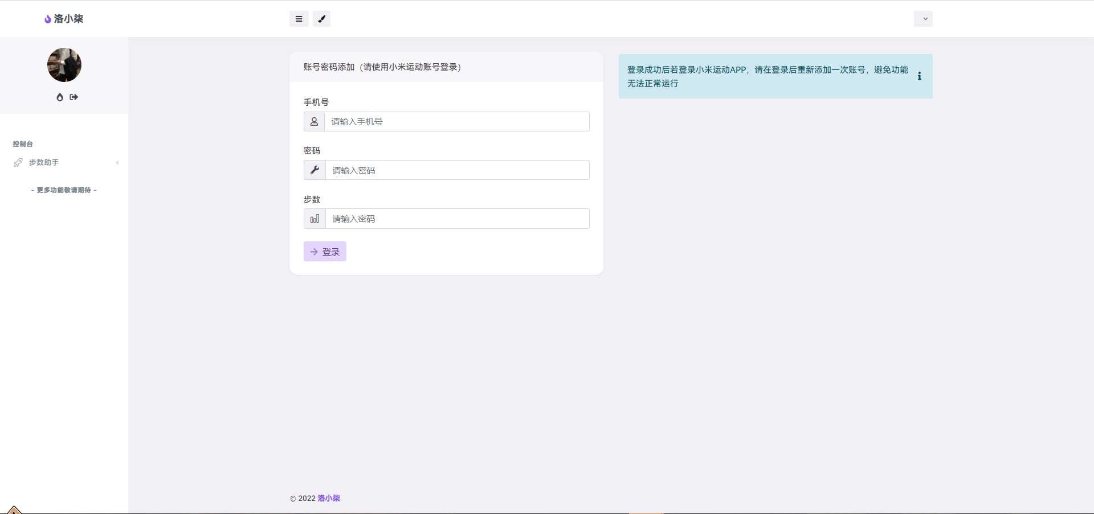Click the 洛小柒 logo in the header
The width and height of the screenshot is (1094, 514).
click(64, 19)
